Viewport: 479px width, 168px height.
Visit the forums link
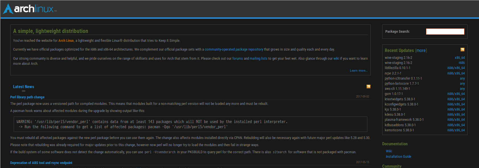click(x=238, y=59)
